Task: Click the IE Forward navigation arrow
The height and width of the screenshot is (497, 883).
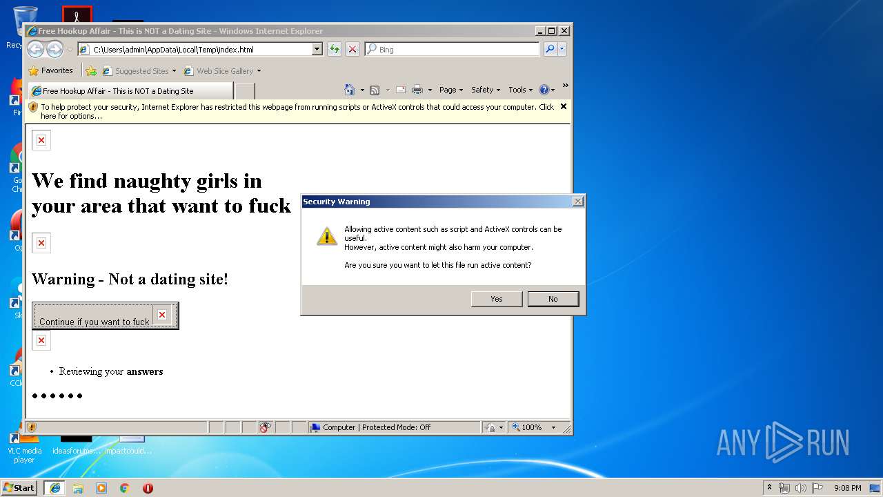Action: (x=54, y=49)
